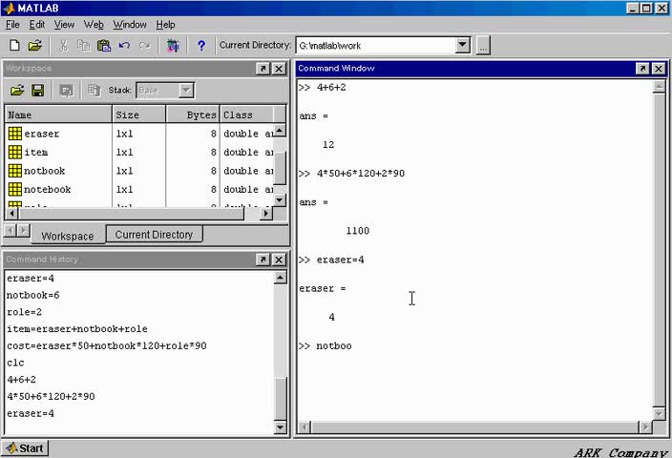Open the View menu
This screenshot has height=458, width=672.
click(x=64, y=25)
